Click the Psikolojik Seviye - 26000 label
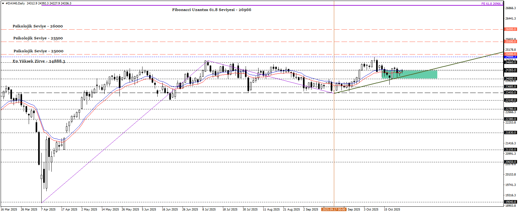This screenshot has height=213, width=518. click(x=38, y=26)
